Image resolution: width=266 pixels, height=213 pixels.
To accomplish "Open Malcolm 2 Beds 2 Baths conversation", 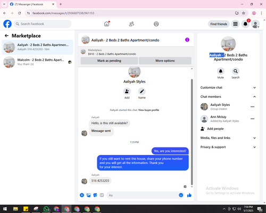I will pyautogui.click(x=37, y=62).
